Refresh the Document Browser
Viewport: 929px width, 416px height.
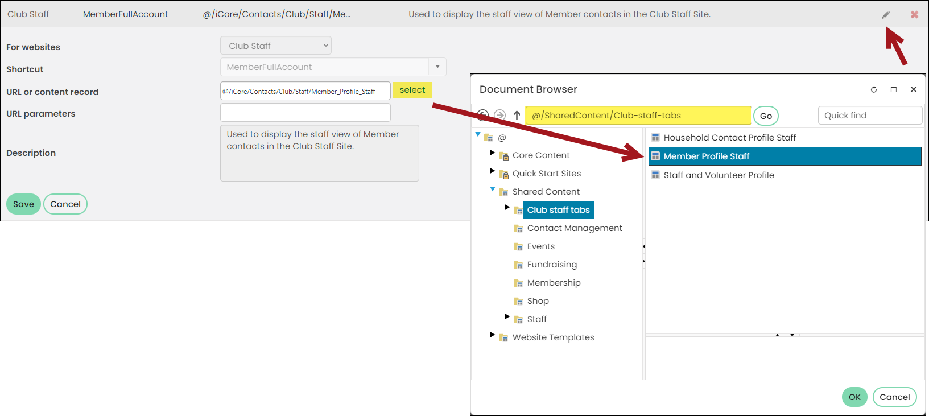(x=874, y=89)
